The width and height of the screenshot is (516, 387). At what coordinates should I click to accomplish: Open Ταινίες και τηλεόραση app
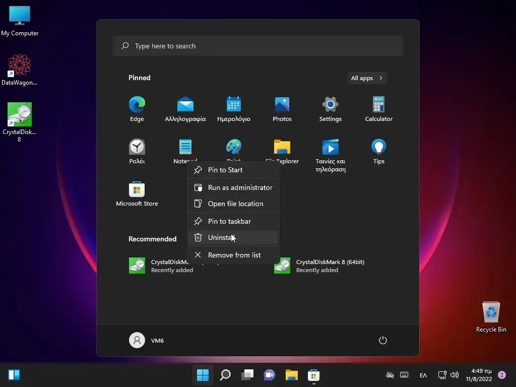pos(331,155)
